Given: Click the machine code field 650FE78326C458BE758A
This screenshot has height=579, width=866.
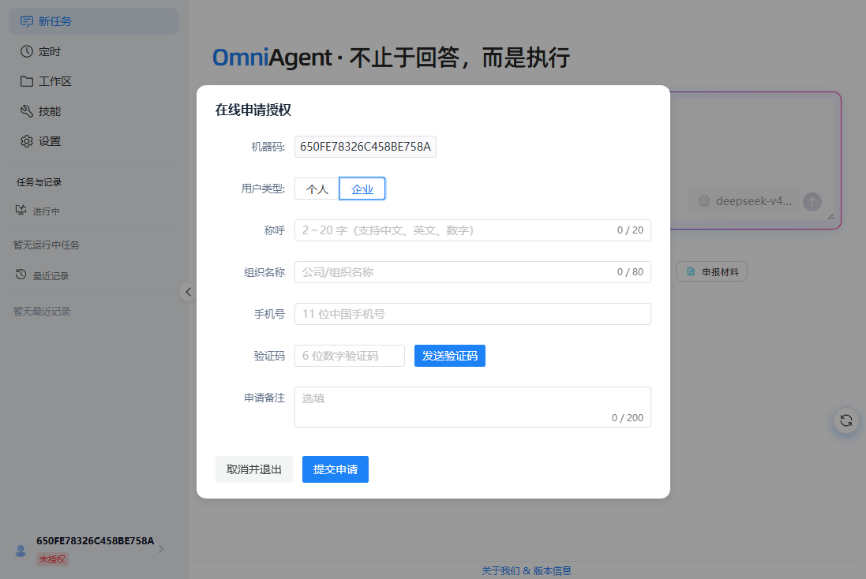Looking at the screenshot, I should [365, 147].
